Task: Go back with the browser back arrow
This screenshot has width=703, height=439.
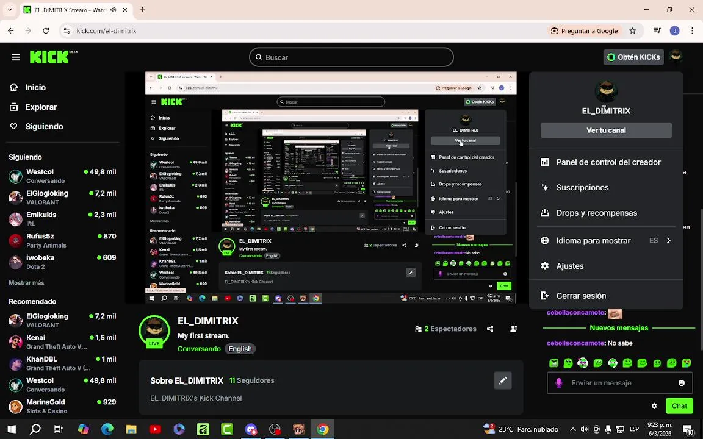Action: pos(11,31)
